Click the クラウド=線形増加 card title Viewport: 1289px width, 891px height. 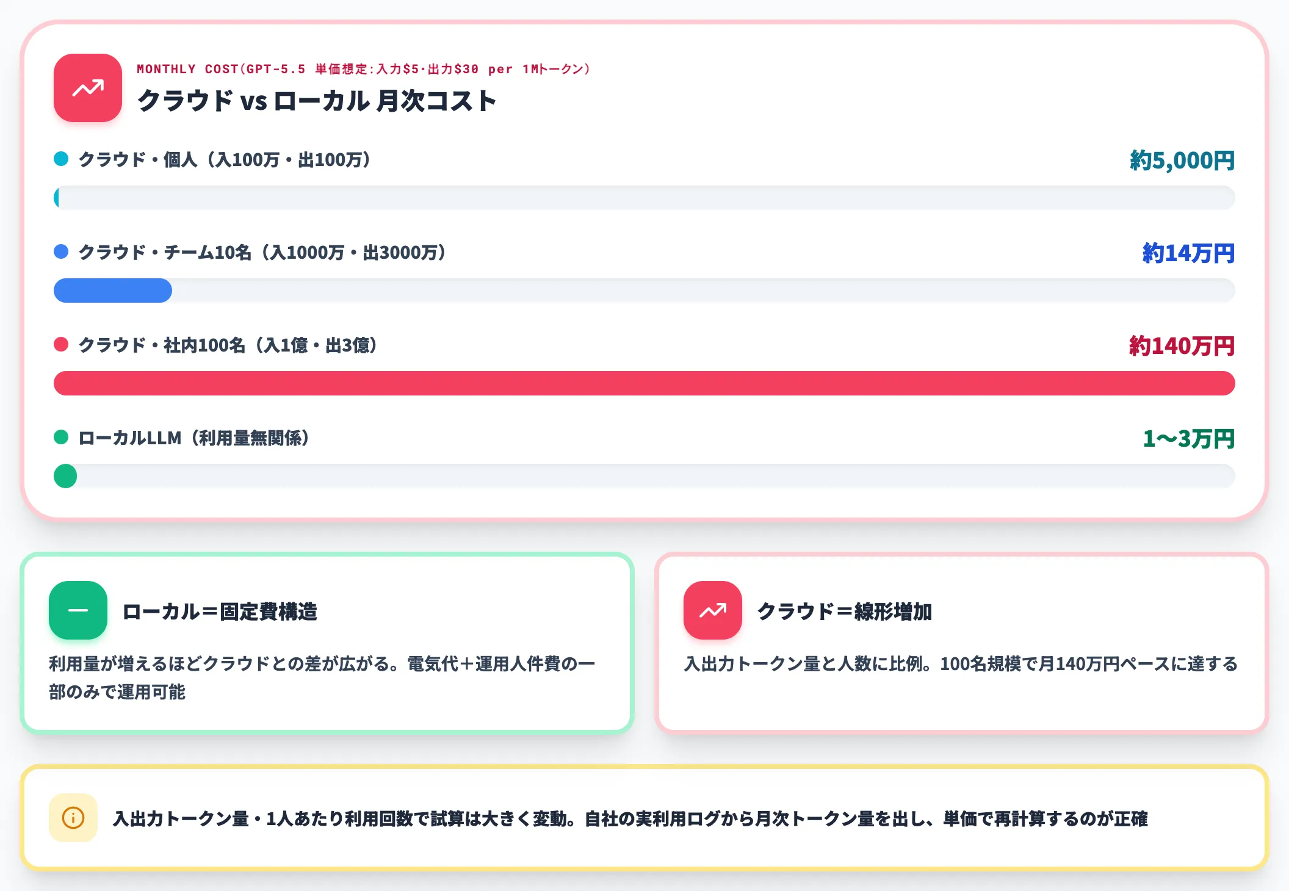[x=844, y=611]
